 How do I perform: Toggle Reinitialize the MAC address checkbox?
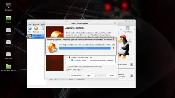pyautogui.click(x=67, y=67)
